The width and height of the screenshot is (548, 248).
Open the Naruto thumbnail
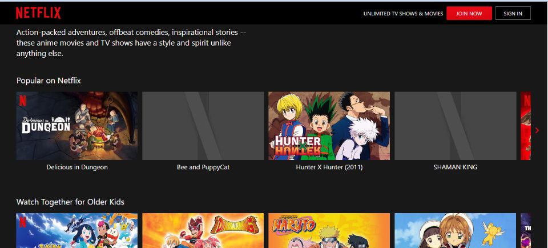click(329, 230)
